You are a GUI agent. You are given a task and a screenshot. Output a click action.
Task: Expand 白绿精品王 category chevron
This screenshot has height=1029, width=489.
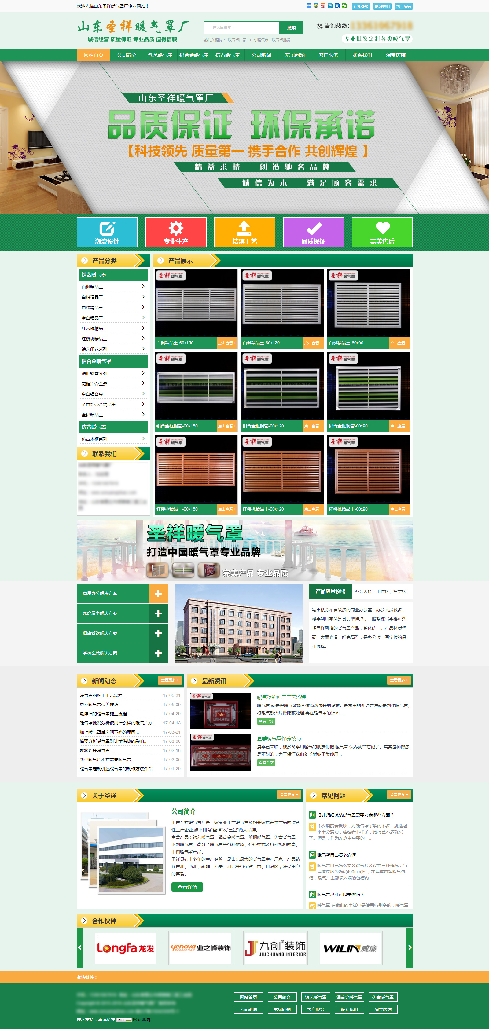pos(143,307)
